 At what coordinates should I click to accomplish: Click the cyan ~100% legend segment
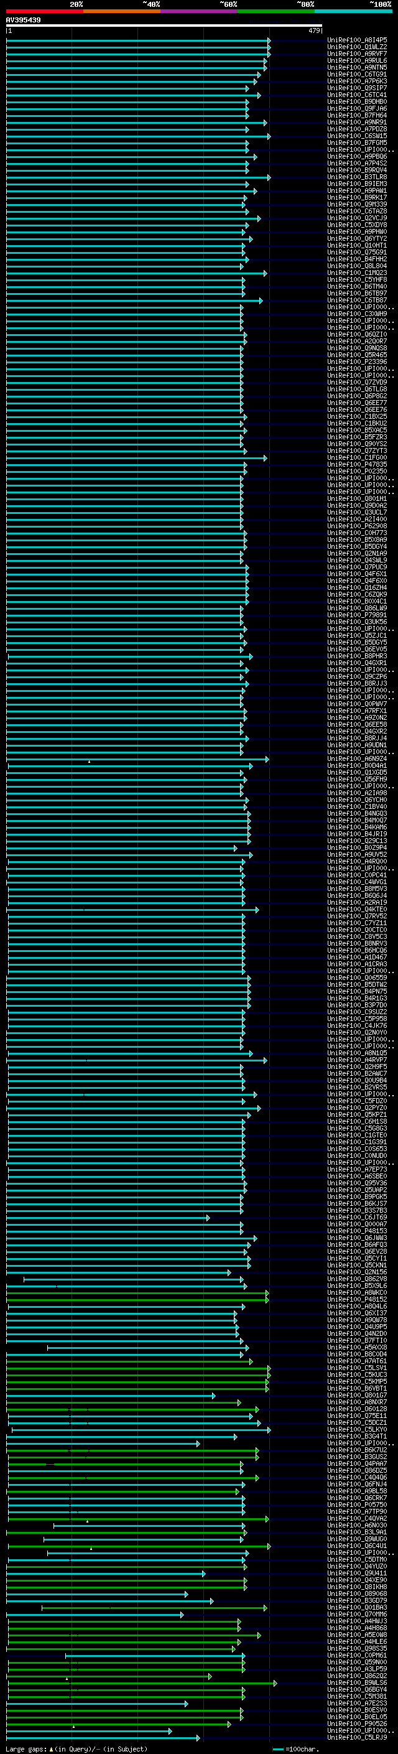pos(353,12)
